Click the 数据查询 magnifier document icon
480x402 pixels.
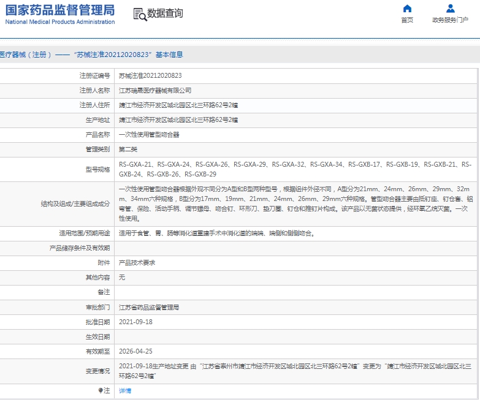tap(140, 14)
